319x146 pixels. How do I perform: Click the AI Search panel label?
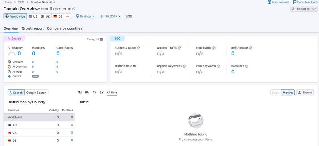pyautogui.click(x=14, y=39)
